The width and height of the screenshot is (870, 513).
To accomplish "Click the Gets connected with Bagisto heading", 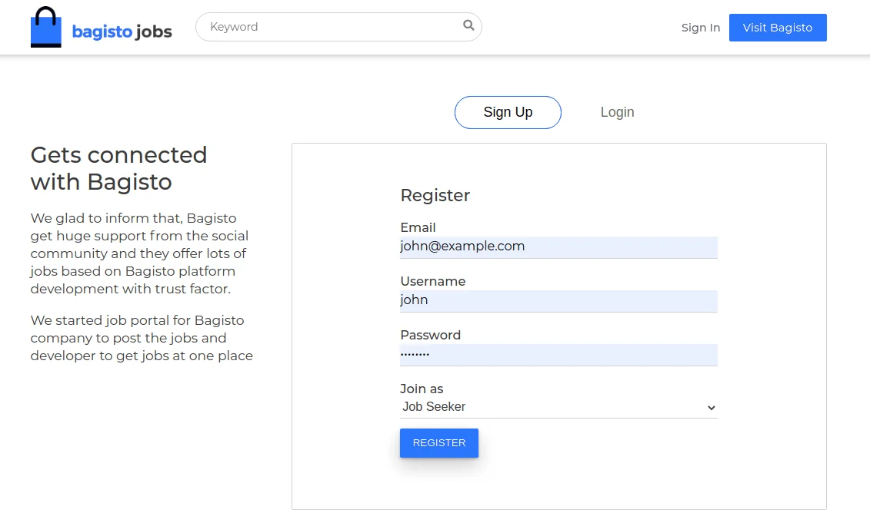I will [x=118, y=168].
